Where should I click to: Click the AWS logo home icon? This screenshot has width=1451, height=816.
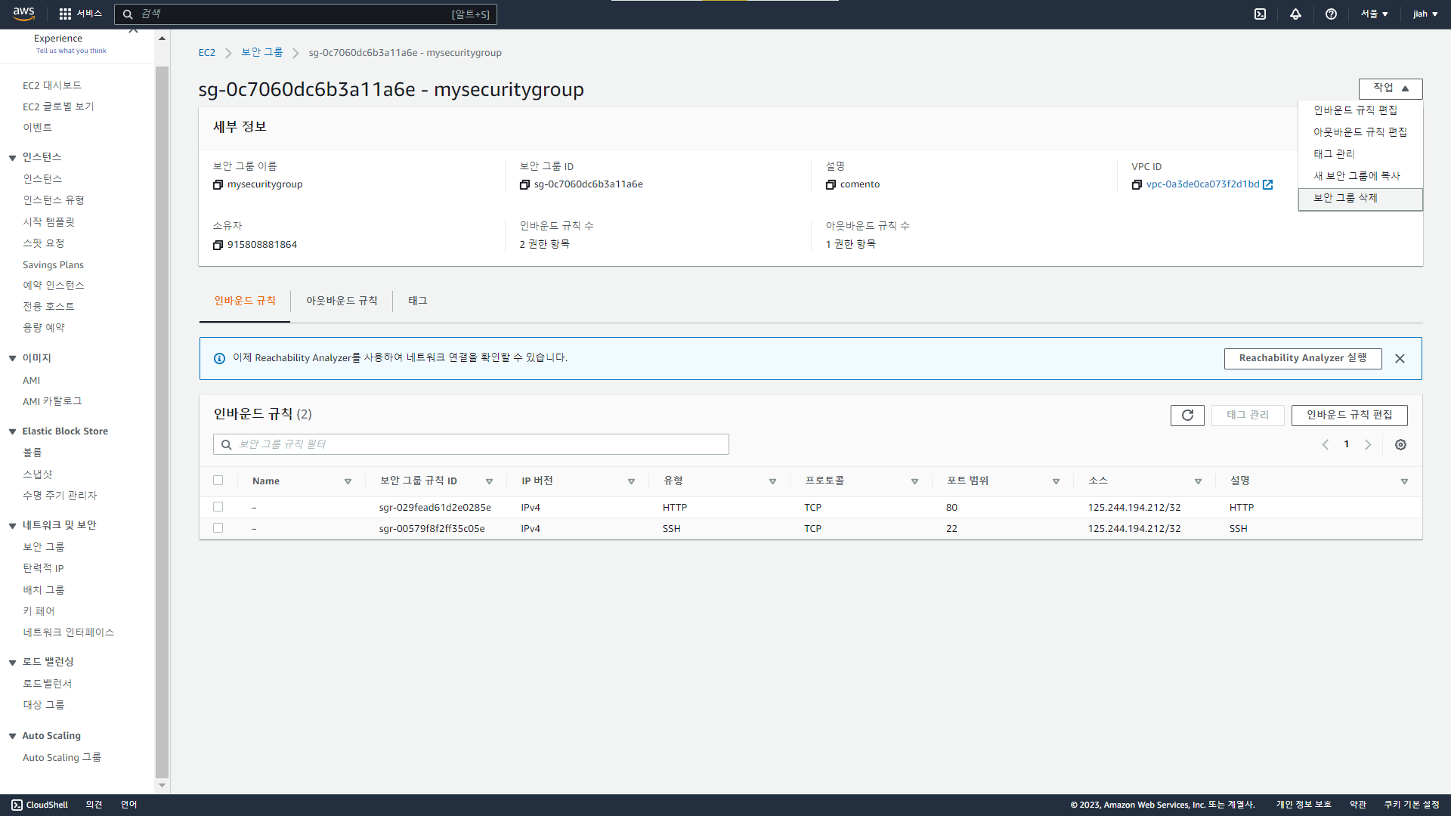click(23, 14)
